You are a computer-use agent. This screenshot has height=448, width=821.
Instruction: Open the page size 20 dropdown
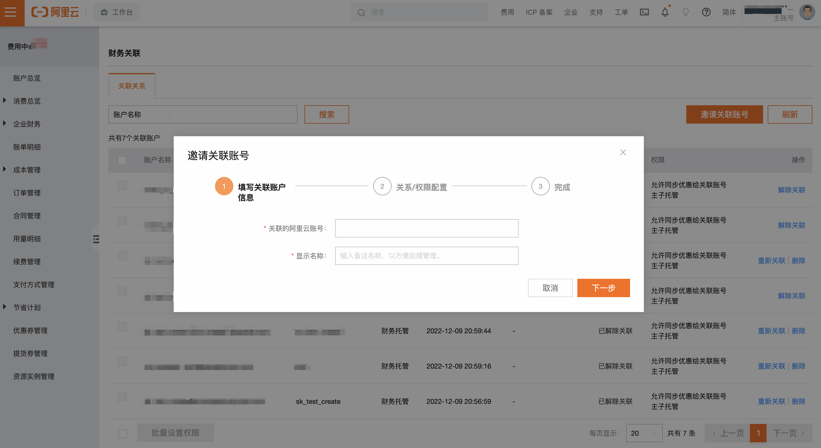[644, 433]
